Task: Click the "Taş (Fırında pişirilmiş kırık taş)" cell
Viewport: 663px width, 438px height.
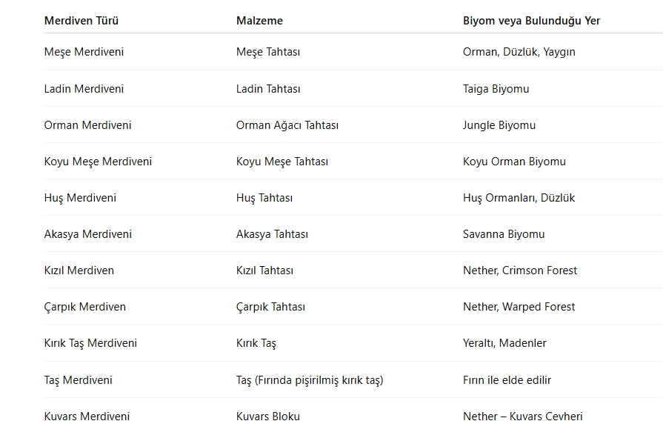Action: [310, 380]
